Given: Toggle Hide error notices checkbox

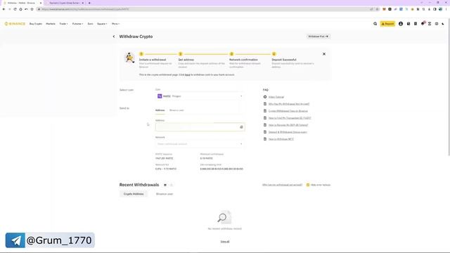Looking at the screenshot, I should (308, 185).
